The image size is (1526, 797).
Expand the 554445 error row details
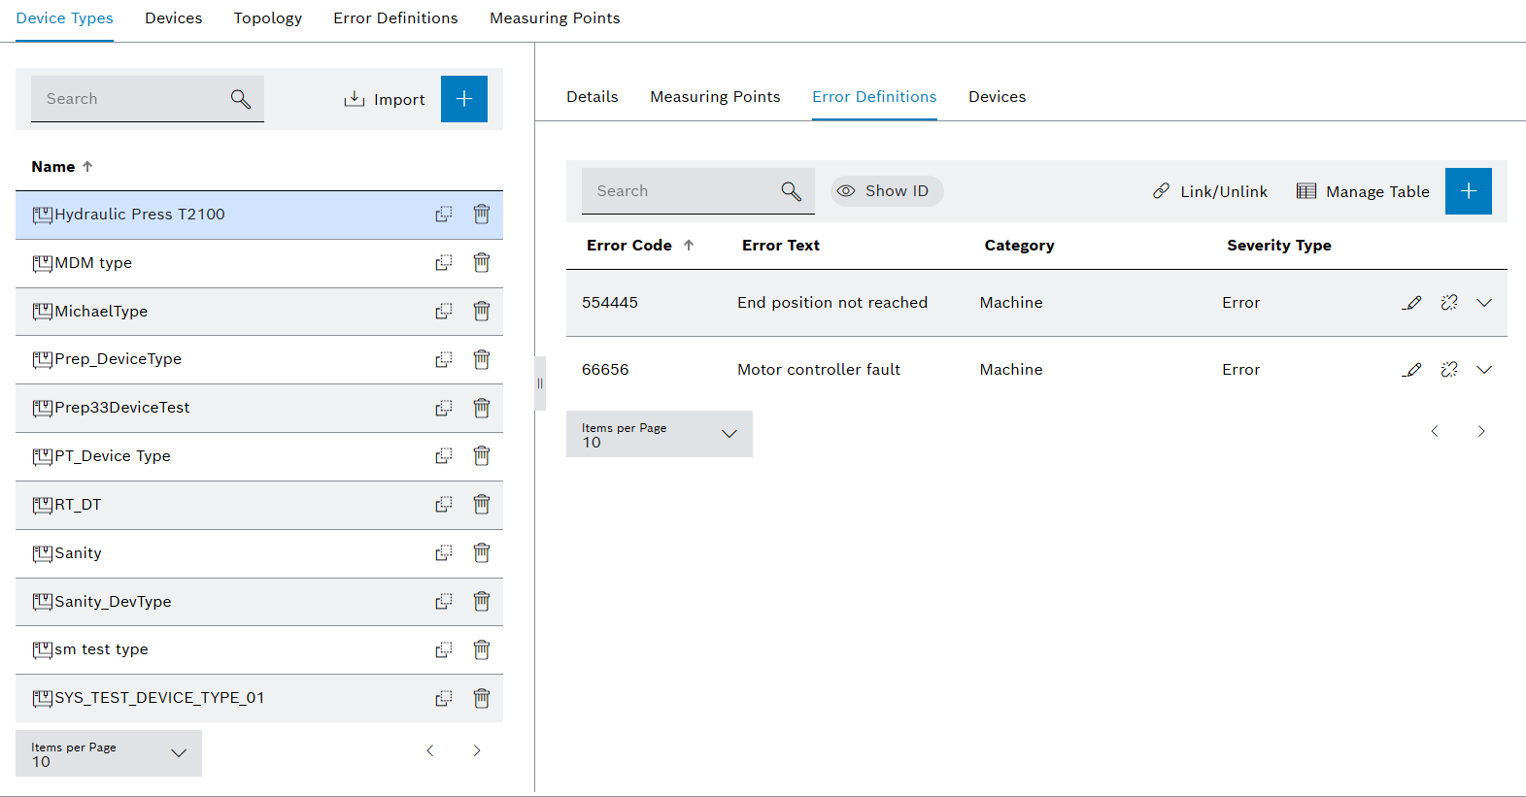click(1483, 303)
